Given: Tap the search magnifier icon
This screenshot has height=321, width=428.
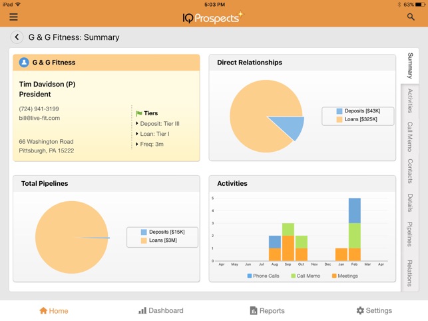Looking at the screenshot, I should tap(411, 17).
